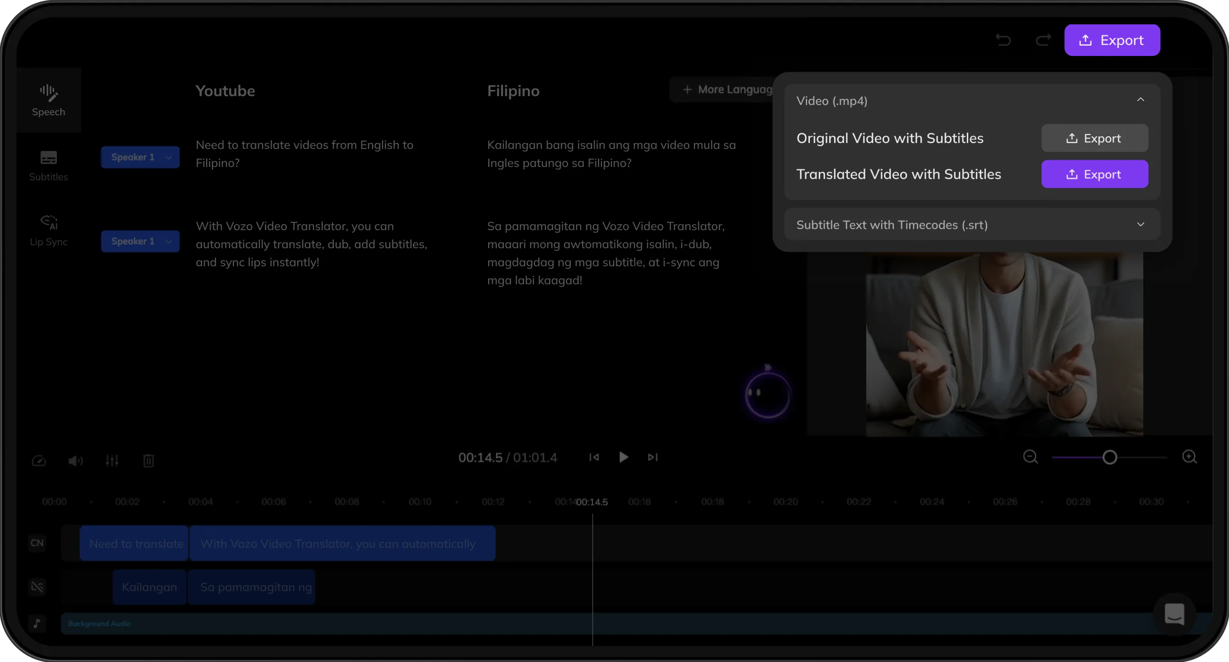Viewport: 1229px width, 662px height.
Task: Click the Youtube column heading
Action: [x=225, y=91]
